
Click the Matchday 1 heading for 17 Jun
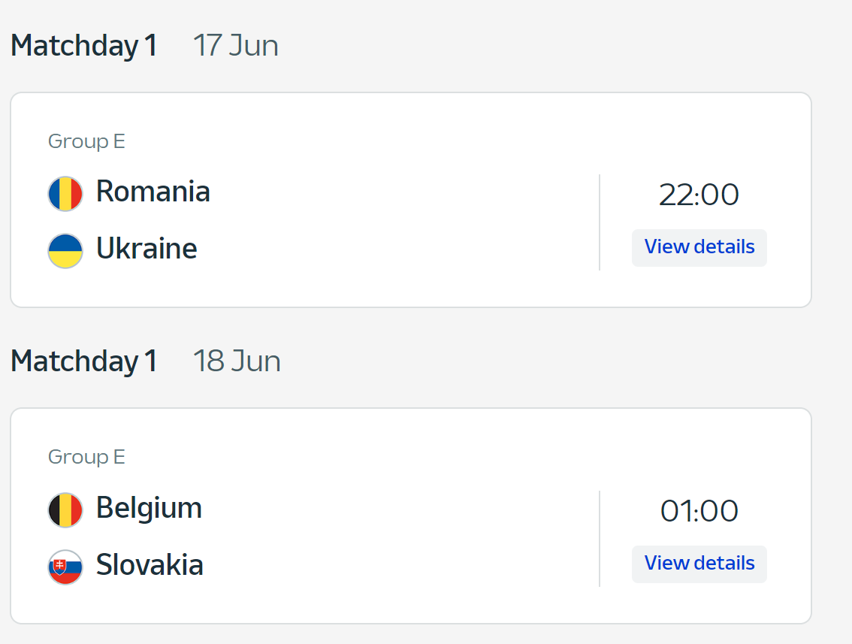tap(84, 46)
